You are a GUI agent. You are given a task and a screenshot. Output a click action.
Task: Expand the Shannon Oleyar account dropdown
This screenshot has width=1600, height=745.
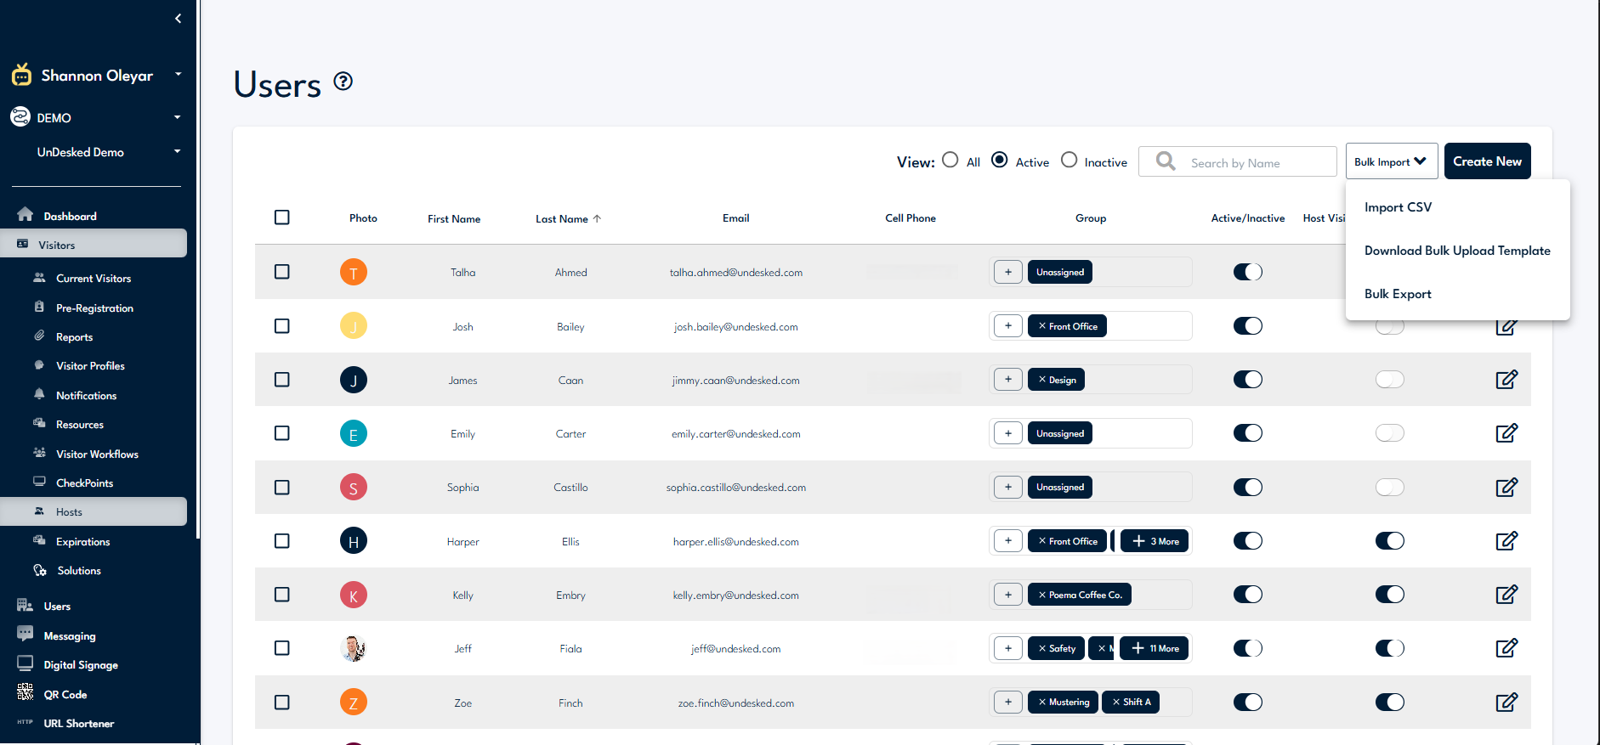coord(178,75)
